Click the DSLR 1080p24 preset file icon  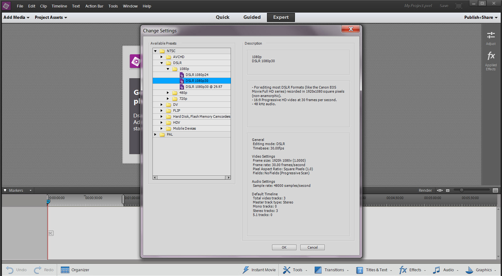coord(182,75)
